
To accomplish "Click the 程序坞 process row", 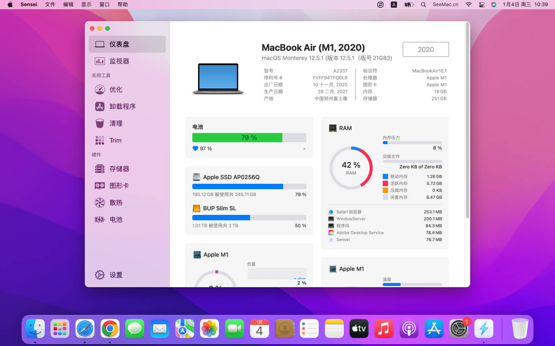I will click(x=385, y=226).
